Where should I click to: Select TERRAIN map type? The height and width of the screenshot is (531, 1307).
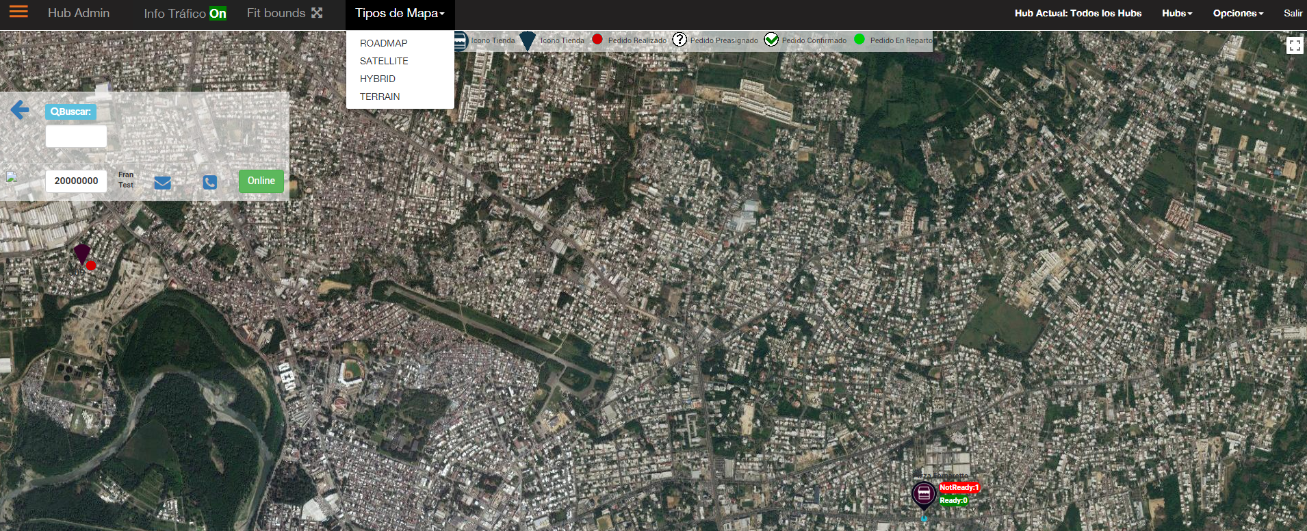pyautogui.click(x=380, y=96)
